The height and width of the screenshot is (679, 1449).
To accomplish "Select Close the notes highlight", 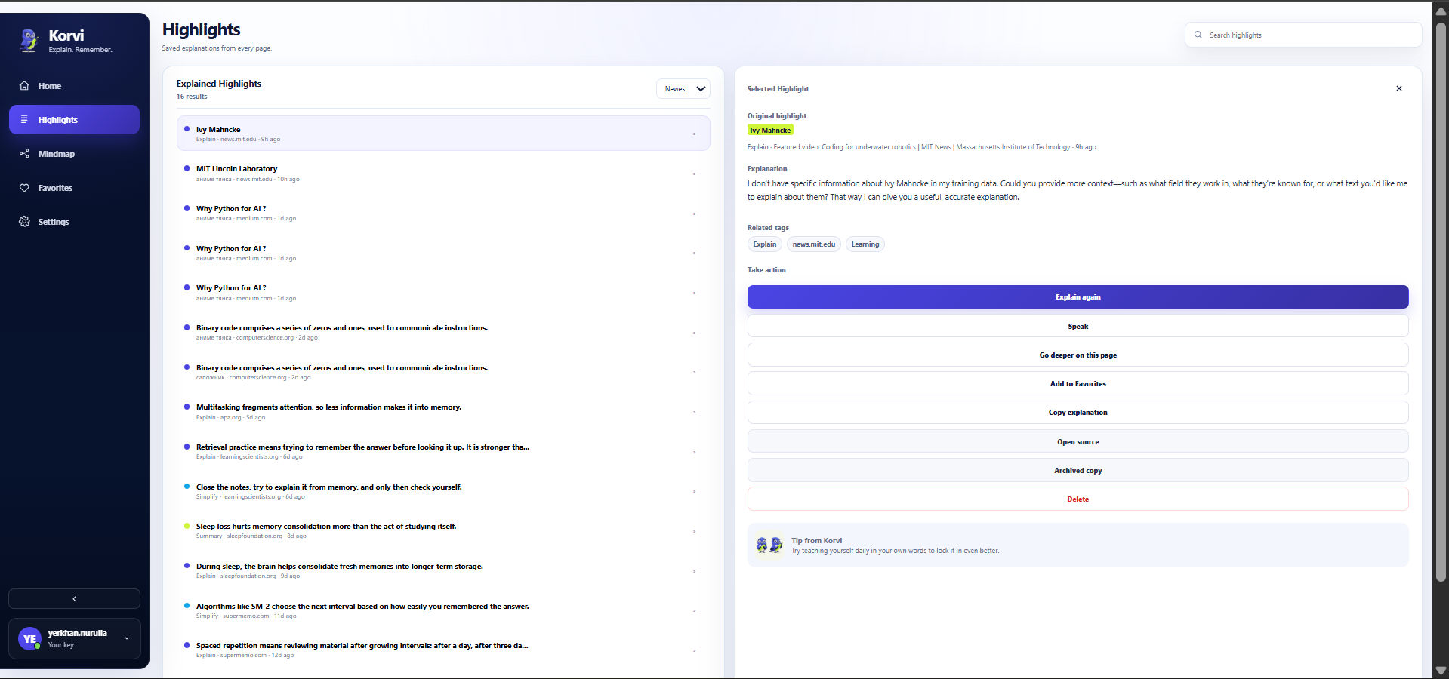I will (x=443, y=491).
